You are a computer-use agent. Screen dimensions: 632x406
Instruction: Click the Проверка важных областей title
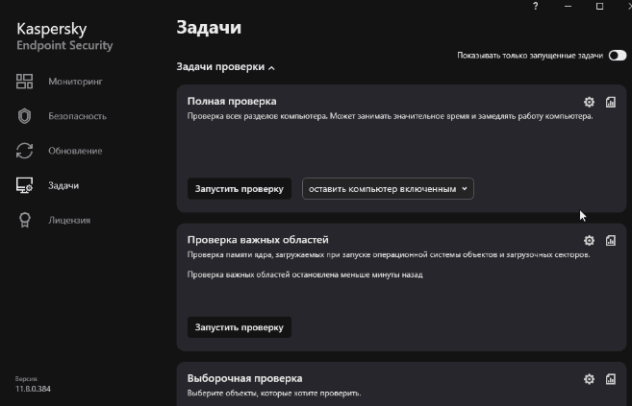tap(258, 240)
